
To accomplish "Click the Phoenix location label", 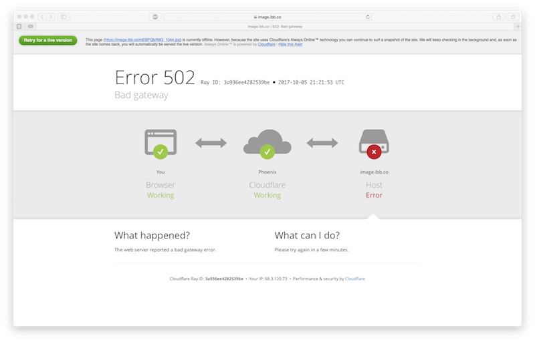I will 267,172.
